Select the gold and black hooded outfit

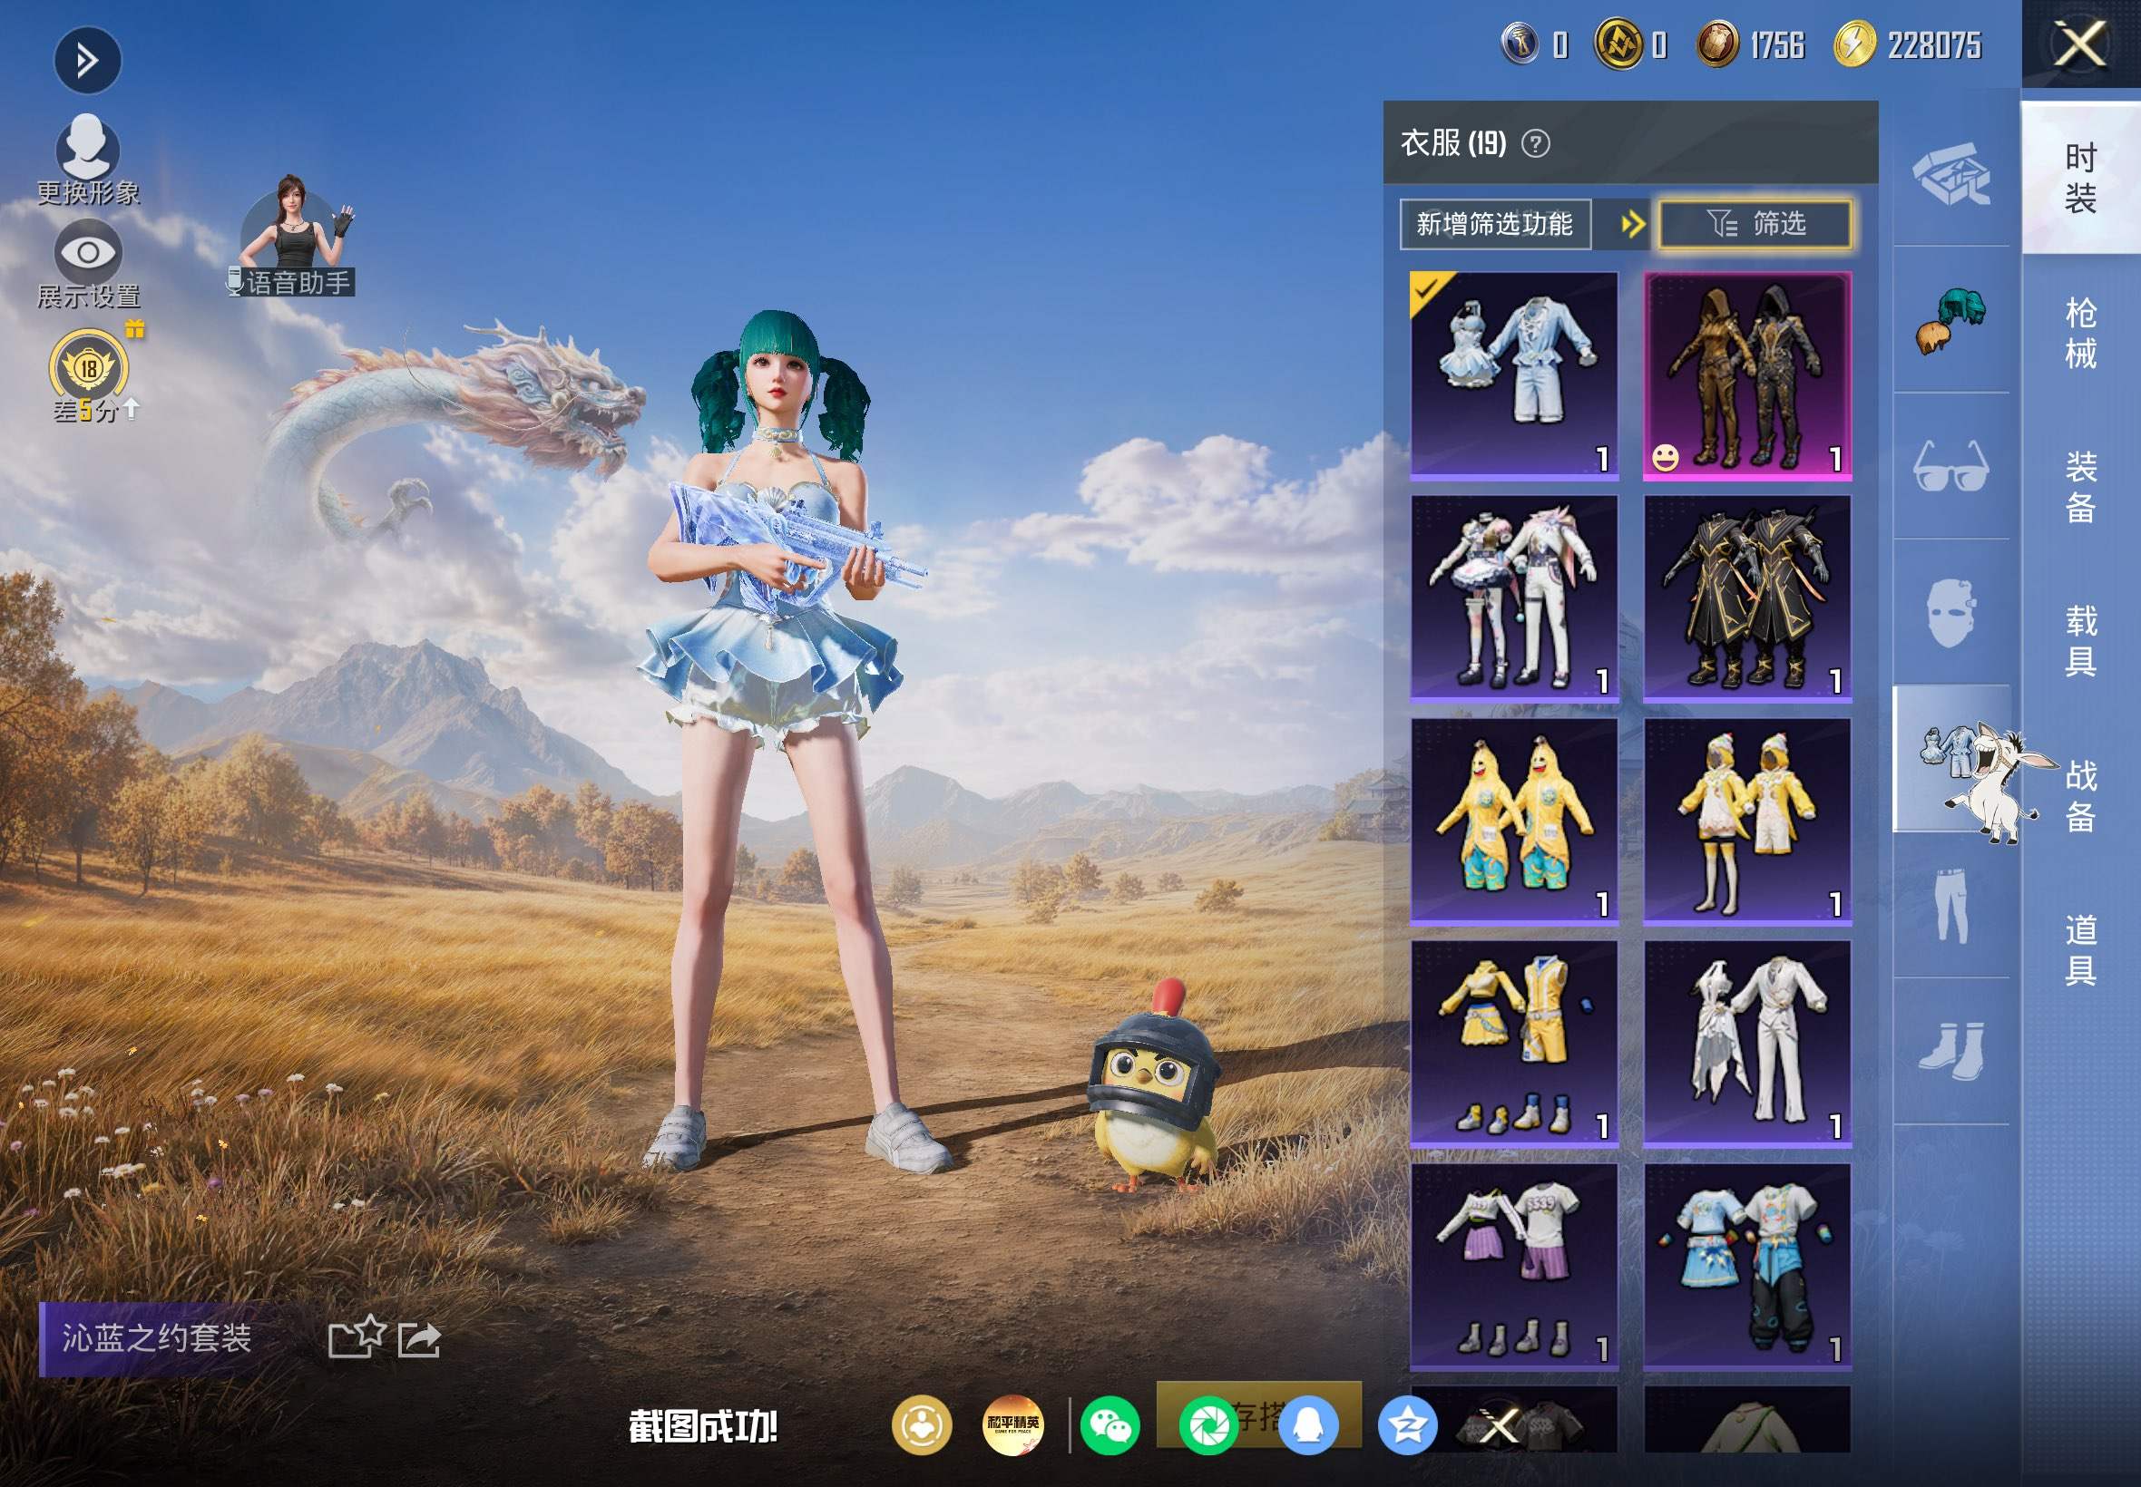point(1746,375)
